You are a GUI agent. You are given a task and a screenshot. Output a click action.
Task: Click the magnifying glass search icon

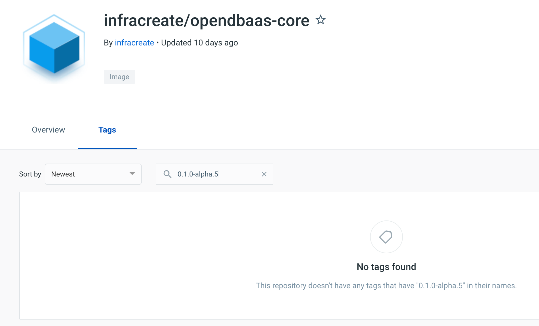click(167, 174)
